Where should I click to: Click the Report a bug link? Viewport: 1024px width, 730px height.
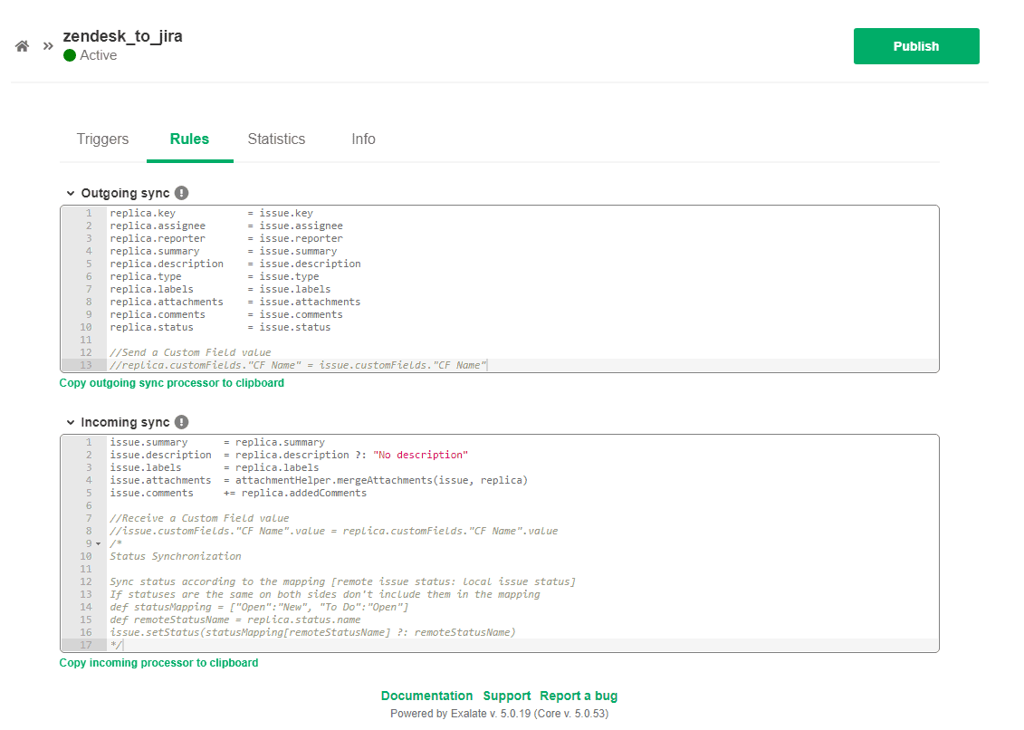[x=579, y=696]
